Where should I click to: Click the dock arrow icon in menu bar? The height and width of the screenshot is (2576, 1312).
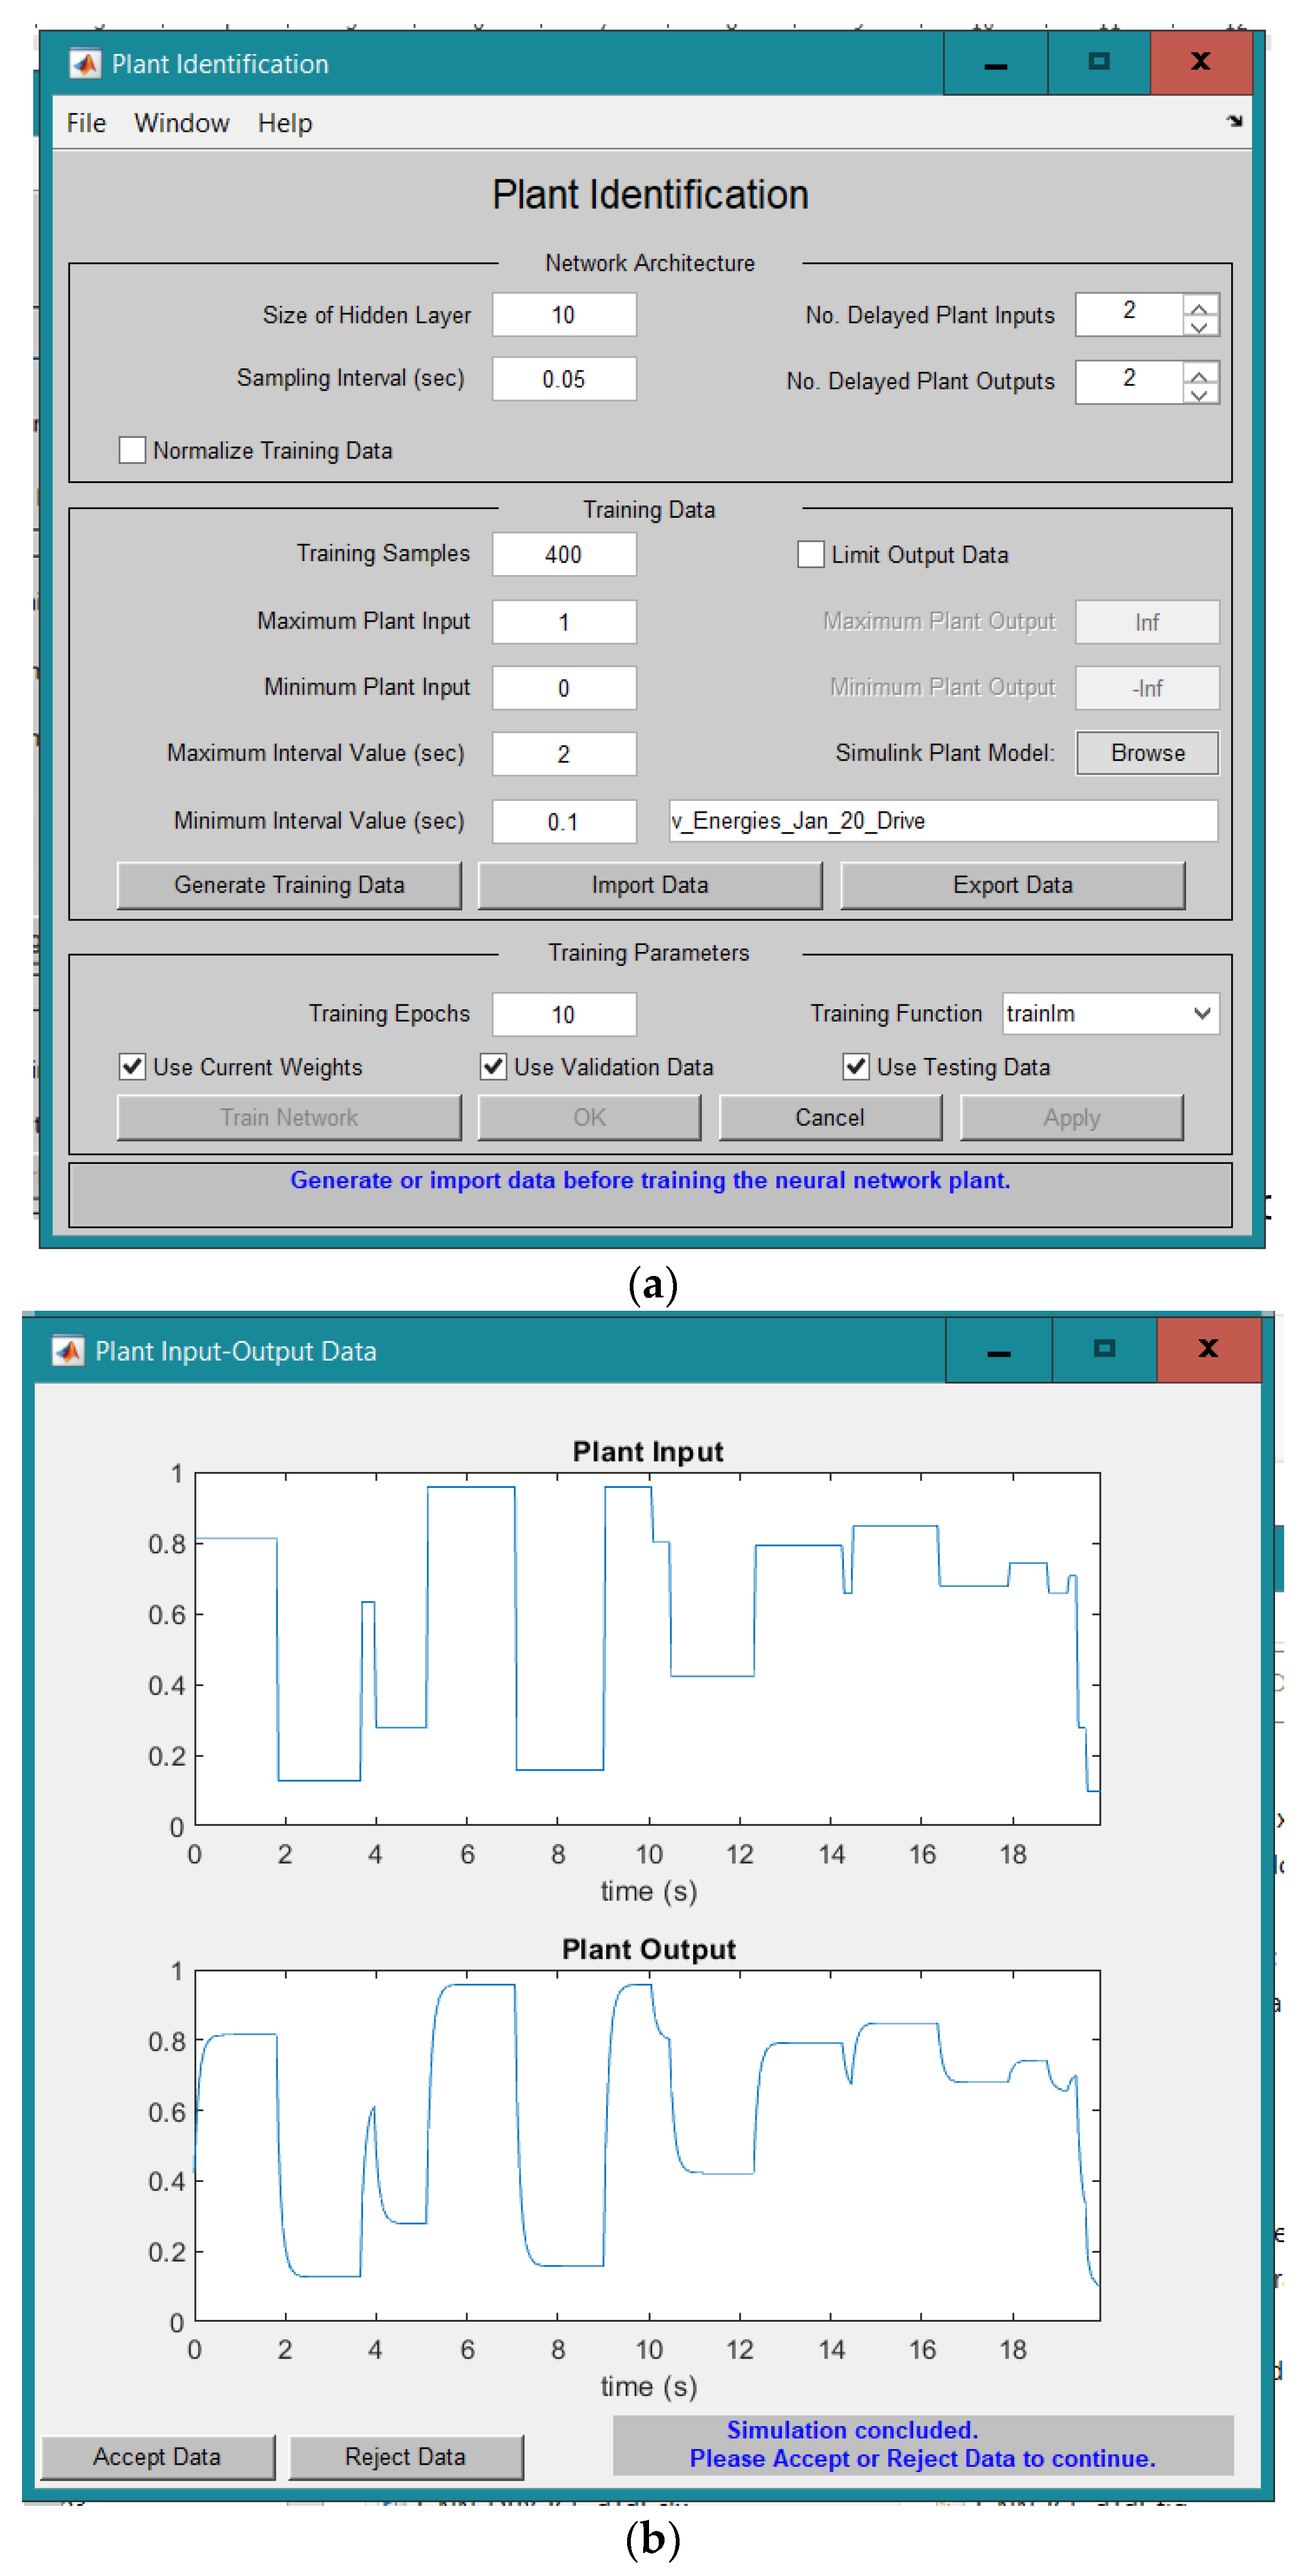1234,121
